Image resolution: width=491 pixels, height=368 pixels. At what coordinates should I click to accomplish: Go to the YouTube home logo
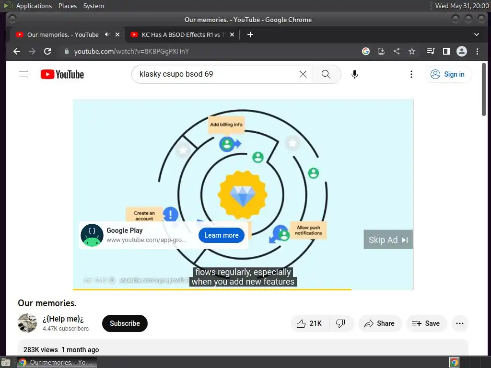[62, 74]
